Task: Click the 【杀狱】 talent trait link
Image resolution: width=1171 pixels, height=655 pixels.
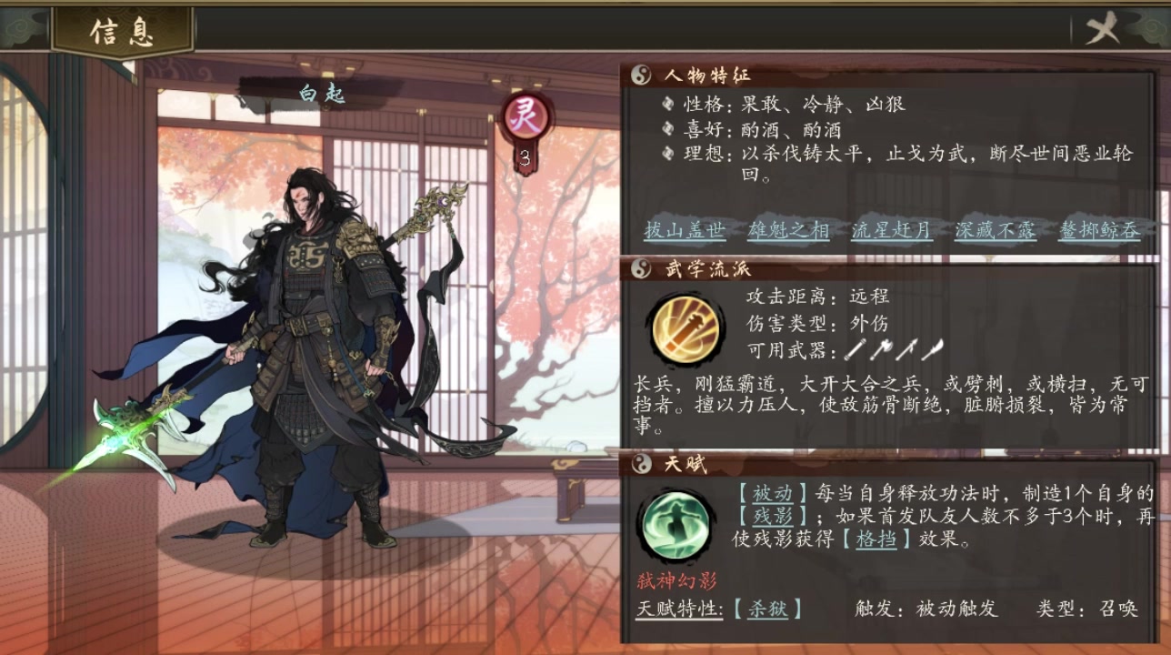Action: click(x=767, y=610)
